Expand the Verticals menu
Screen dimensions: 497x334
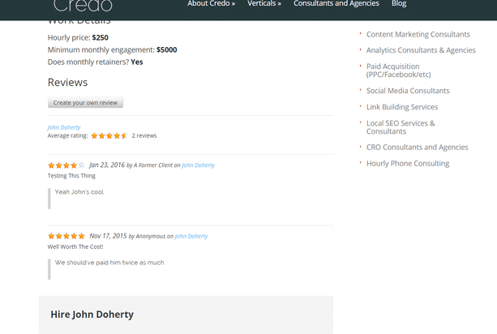click(x=264, y=3)
